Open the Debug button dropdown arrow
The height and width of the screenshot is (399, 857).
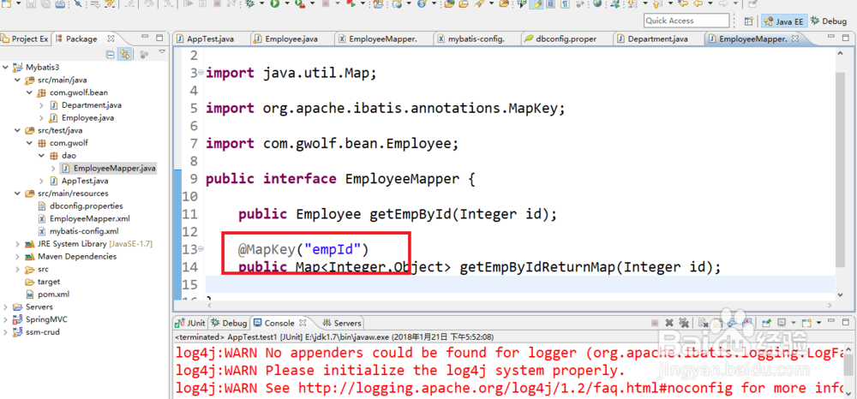point(261,3)
